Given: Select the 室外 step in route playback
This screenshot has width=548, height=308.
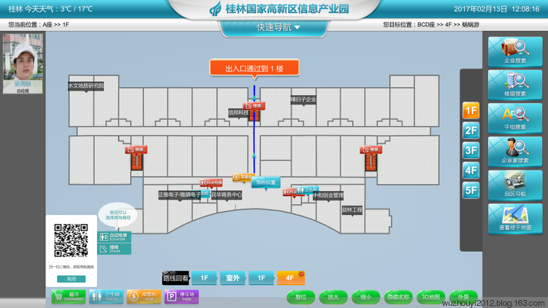Looking at the screenshot, I should (x=233, y=278).
